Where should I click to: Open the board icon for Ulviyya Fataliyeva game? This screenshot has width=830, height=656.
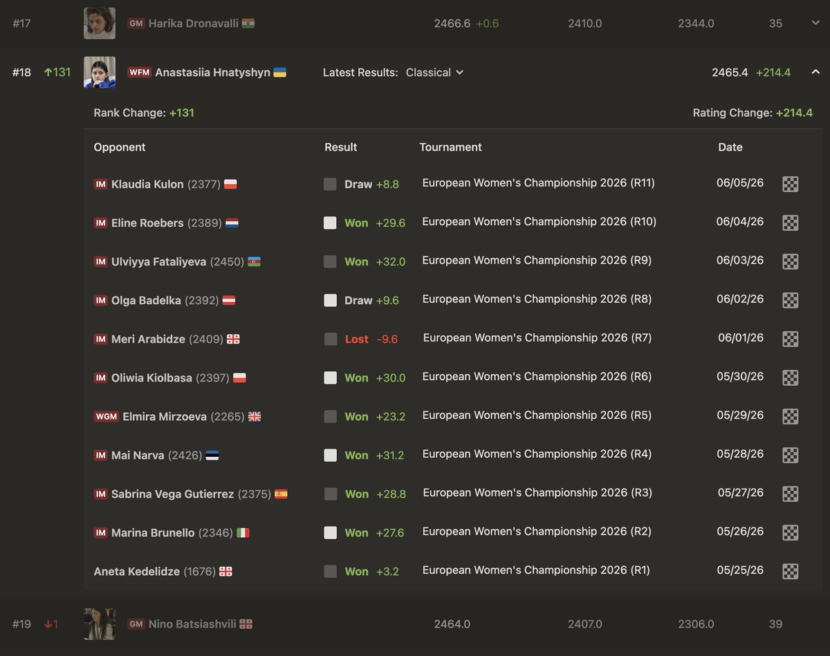click(x=790, y=261)
